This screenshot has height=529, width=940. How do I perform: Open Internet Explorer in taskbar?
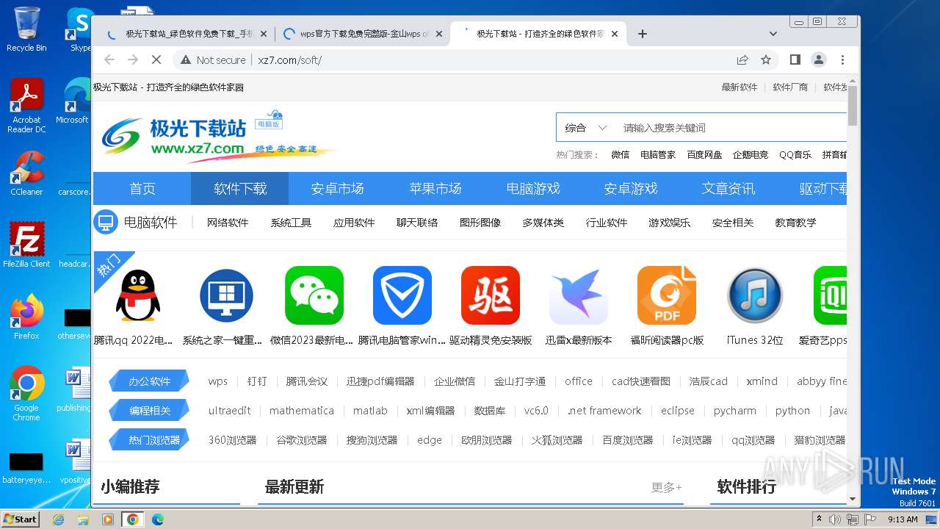pos(58,519)
